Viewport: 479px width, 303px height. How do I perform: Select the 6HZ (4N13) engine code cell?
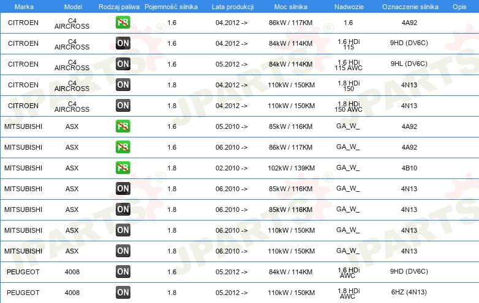pos(409,293)
